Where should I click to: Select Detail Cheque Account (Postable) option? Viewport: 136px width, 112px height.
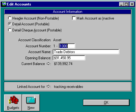pyautogui.click(x=10, y=30)
